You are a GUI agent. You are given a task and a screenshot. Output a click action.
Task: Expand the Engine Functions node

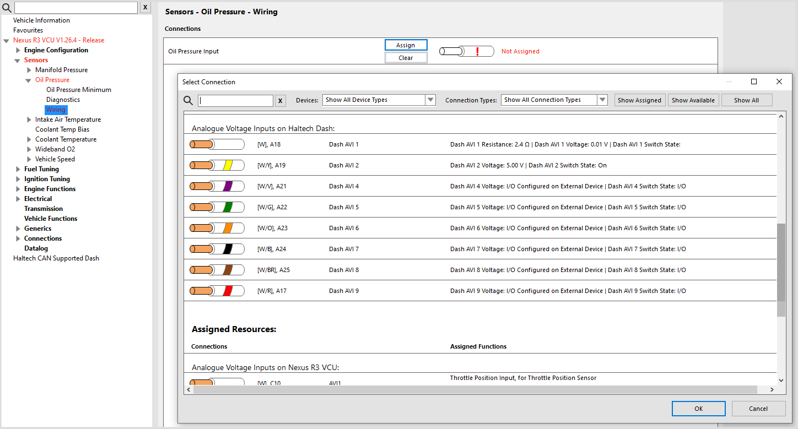[18, 189]
